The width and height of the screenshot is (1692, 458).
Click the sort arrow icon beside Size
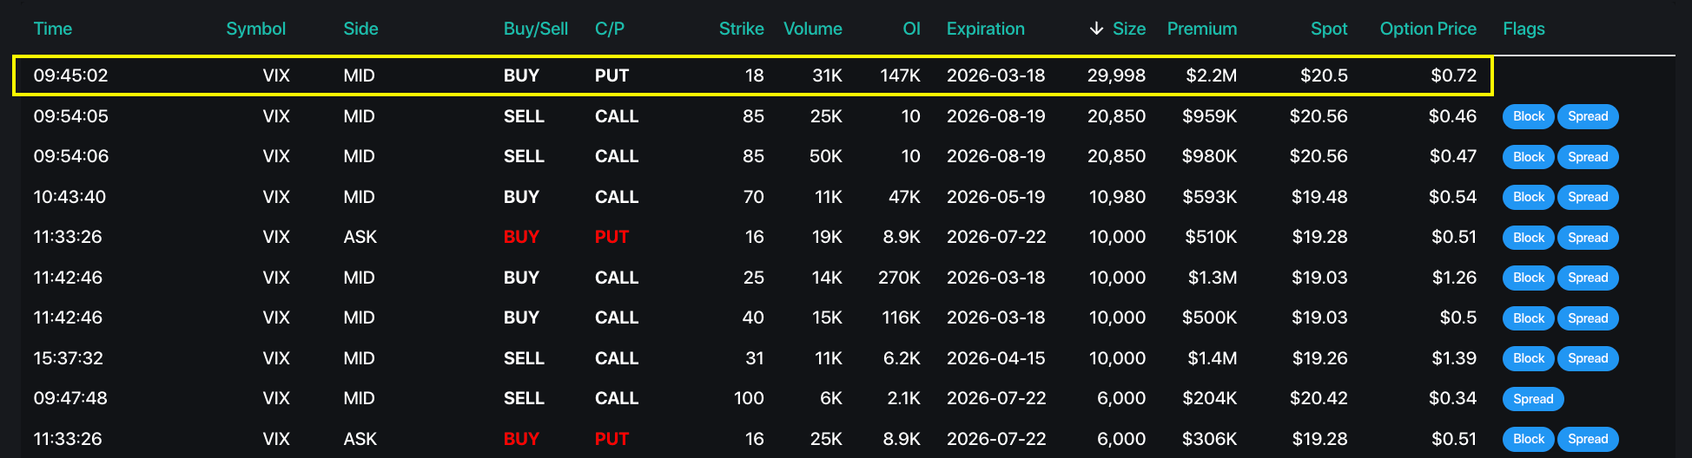[x=1096, y=29]
